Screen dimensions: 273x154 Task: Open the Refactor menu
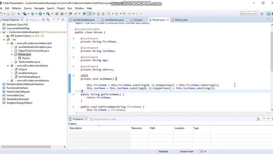click(x=17, y=8)
